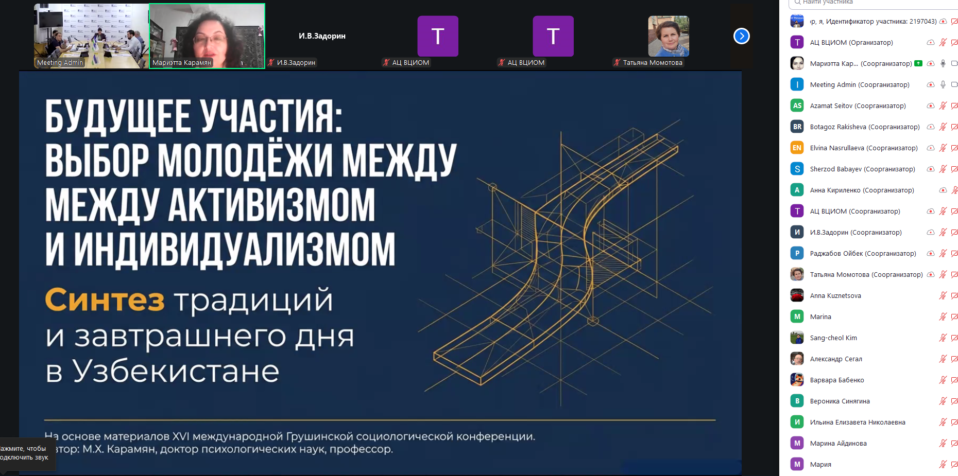958x476 pixels.
Task: Click the 'Найти участника' search field
Action: pos(876,3)
